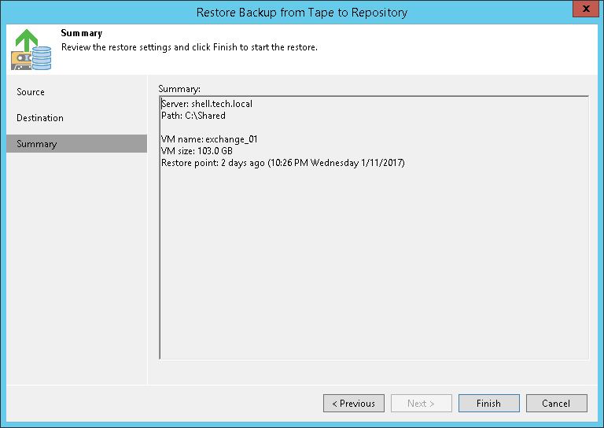
Task: Click the bold Summary heading at top
Action: pos(82,34)
